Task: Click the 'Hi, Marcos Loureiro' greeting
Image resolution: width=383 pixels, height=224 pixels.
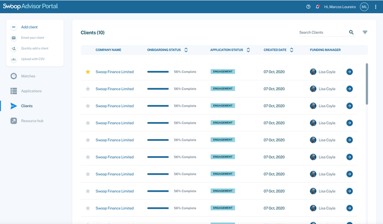Action: (x=340, y=7)
